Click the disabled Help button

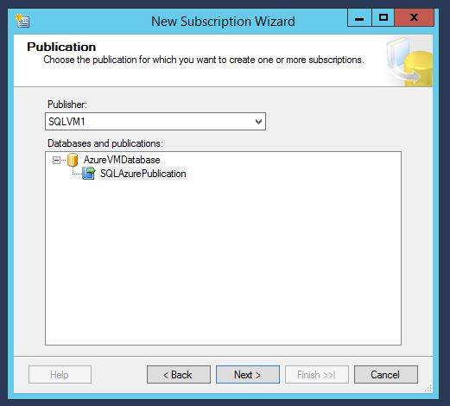coord(60,375)
